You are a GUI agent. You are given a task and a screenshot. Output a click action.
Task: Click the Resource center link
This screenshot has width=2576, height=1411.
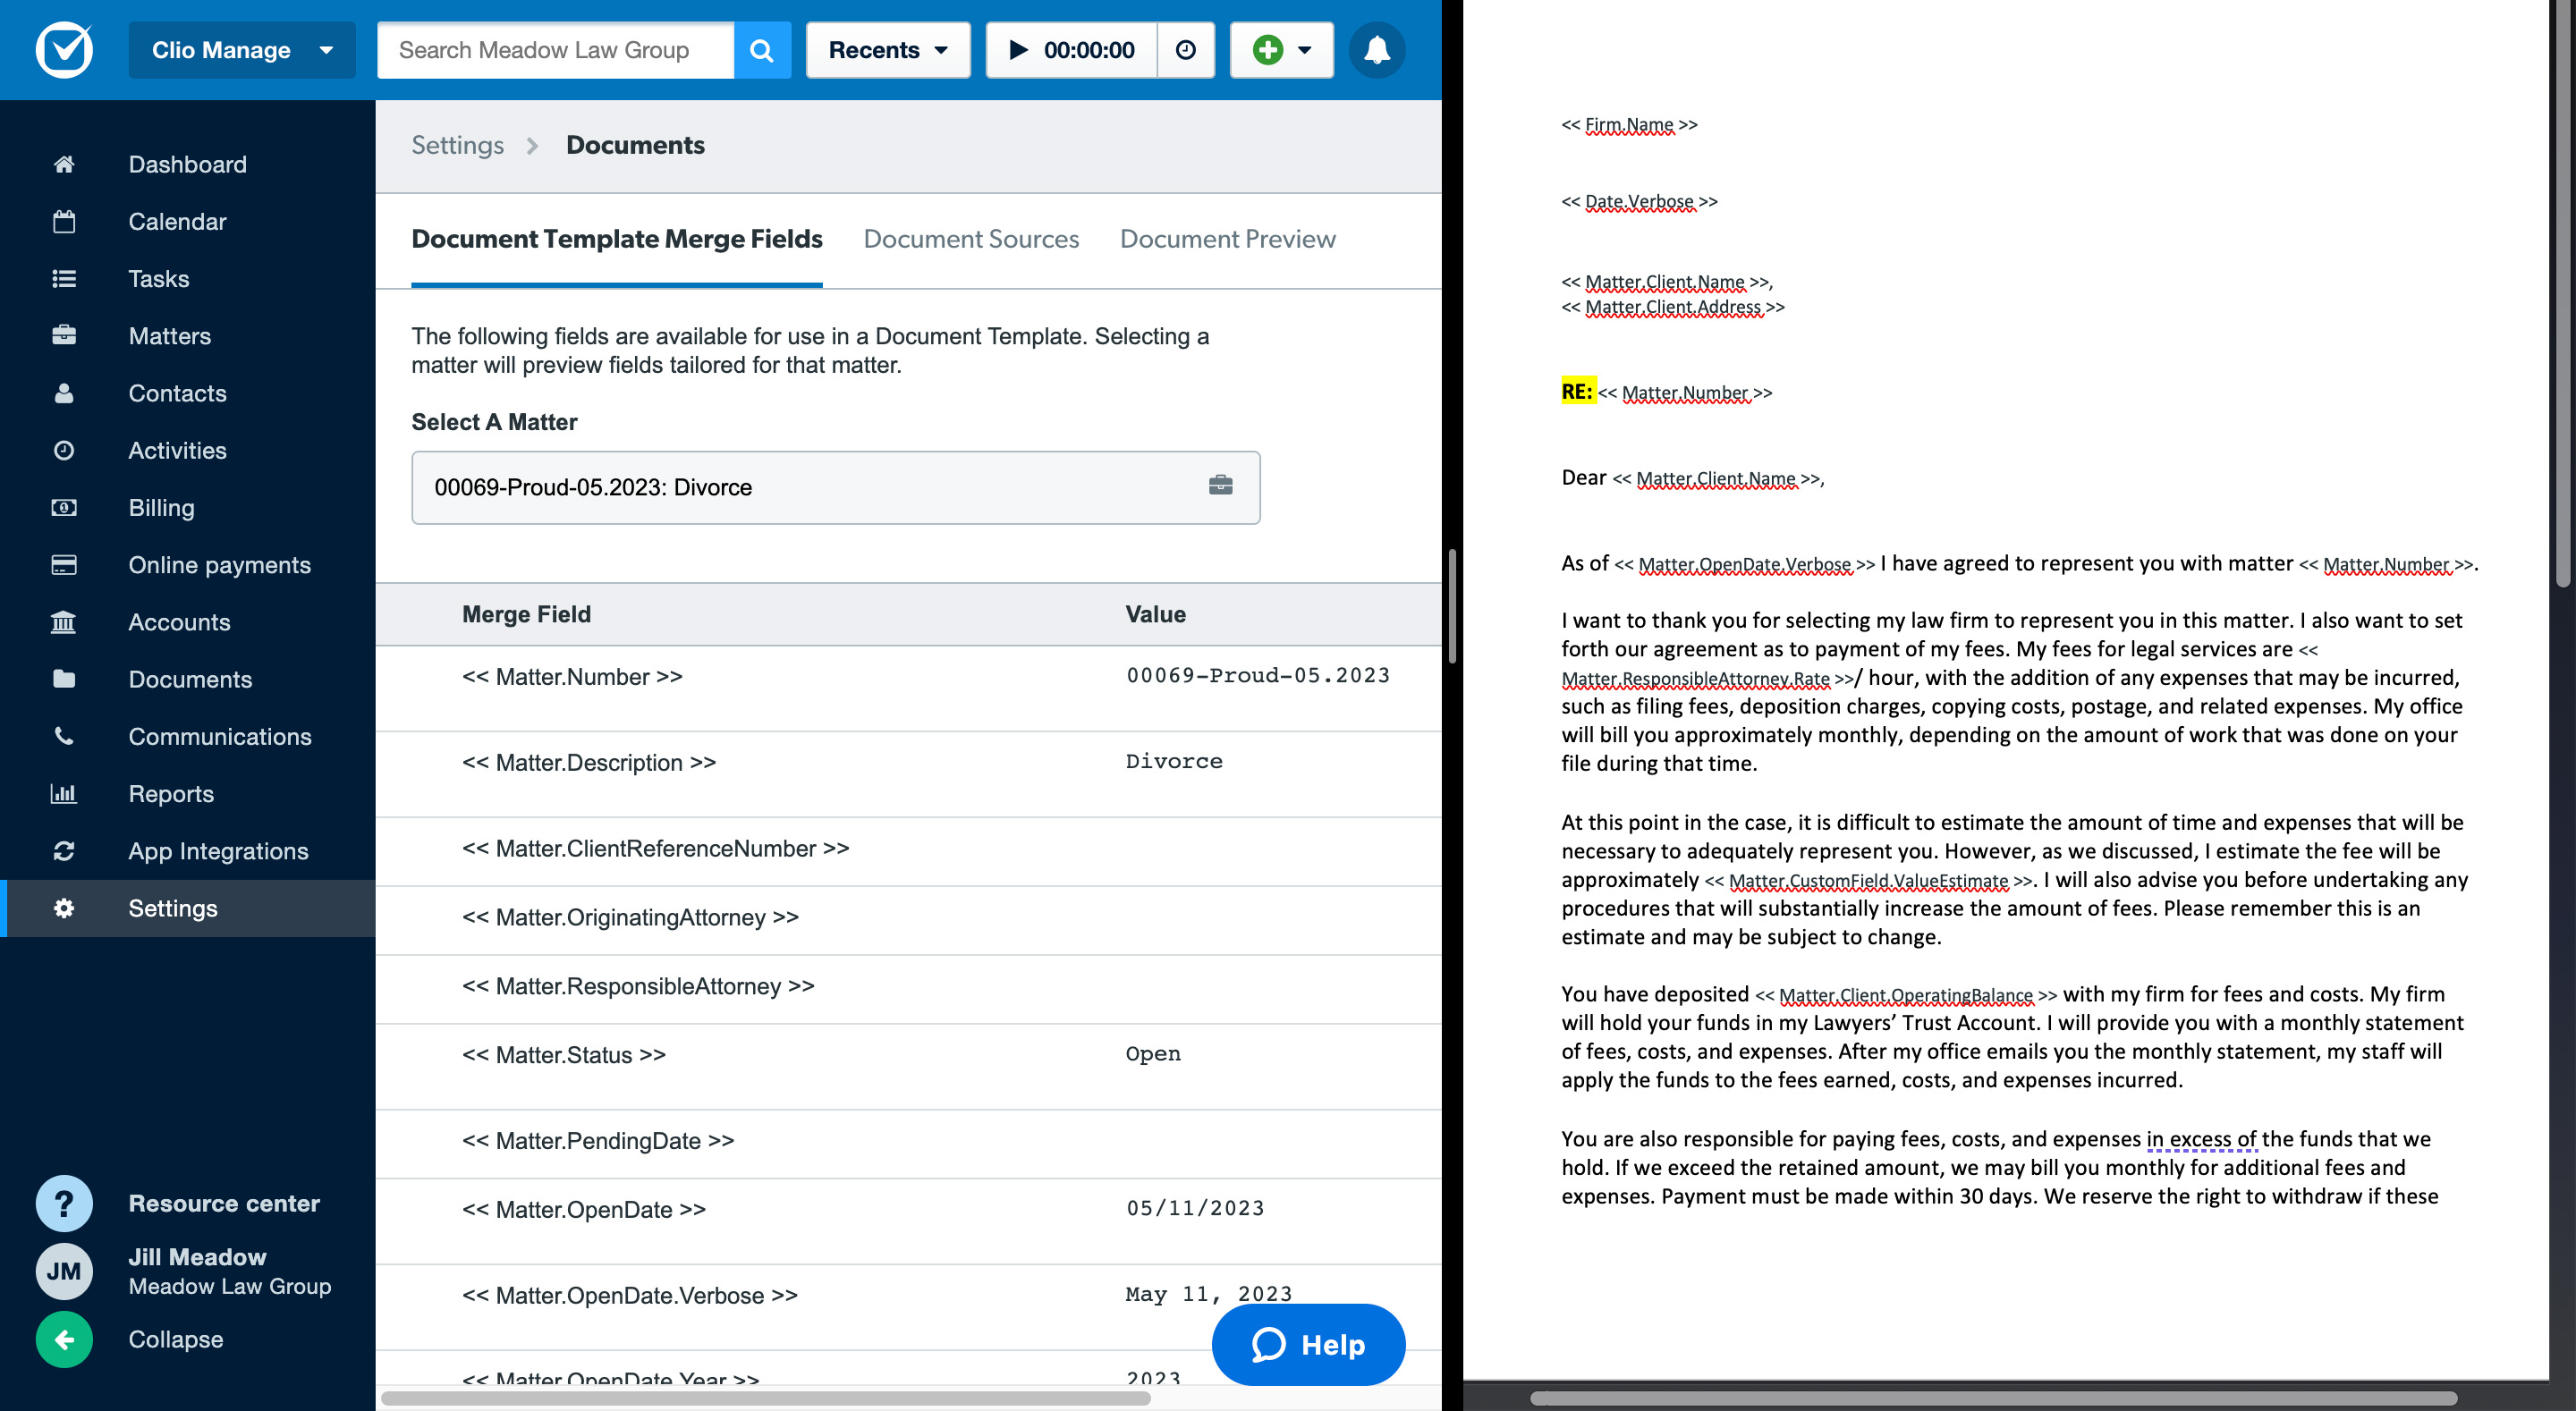coord(224,1203)
